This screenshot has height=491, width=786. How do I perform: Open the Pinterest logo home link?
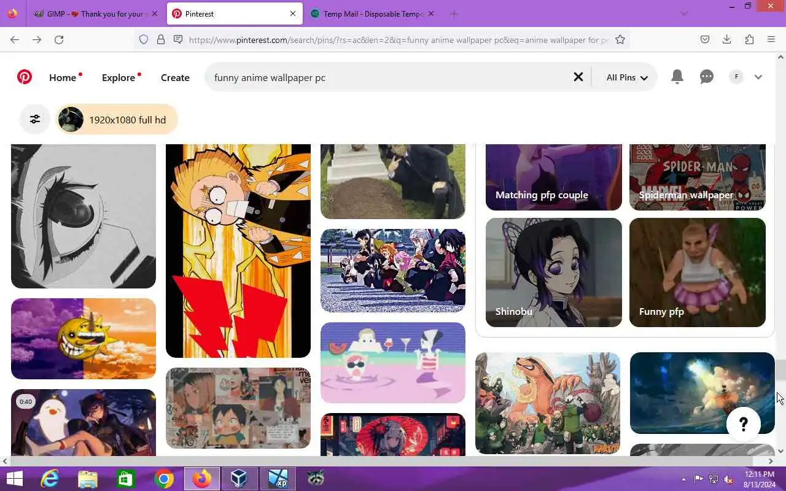[x=25, y=77]
